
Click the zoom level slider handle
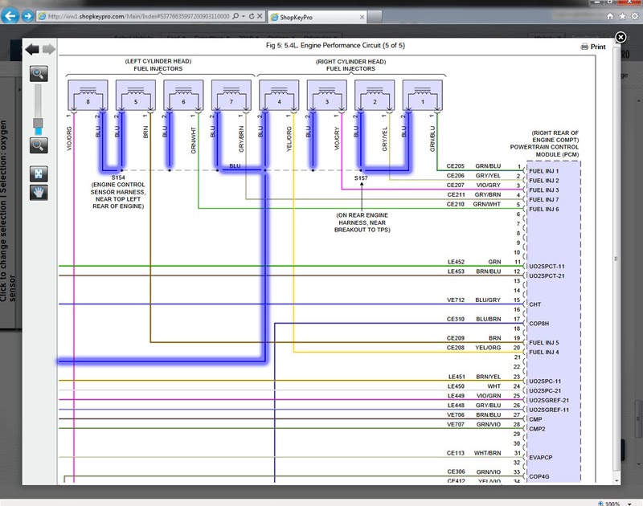pyautogui.click(x=38, y=123)
